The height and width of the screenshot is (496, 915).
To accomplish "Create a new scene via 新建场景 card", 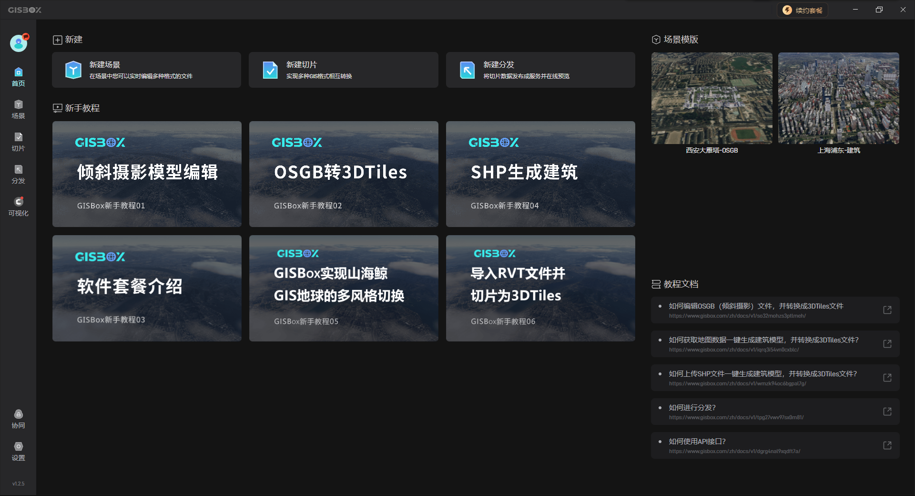I will [x=147, y=70].
